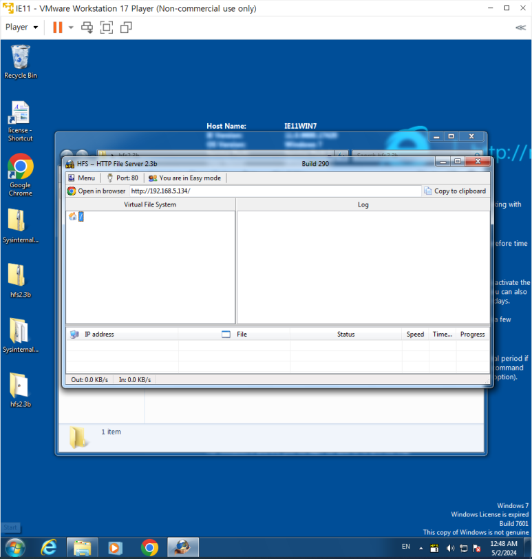Click the '1 item' text in Explorer
This screenshot has width=532, height=559.
(x=111, y=432)
